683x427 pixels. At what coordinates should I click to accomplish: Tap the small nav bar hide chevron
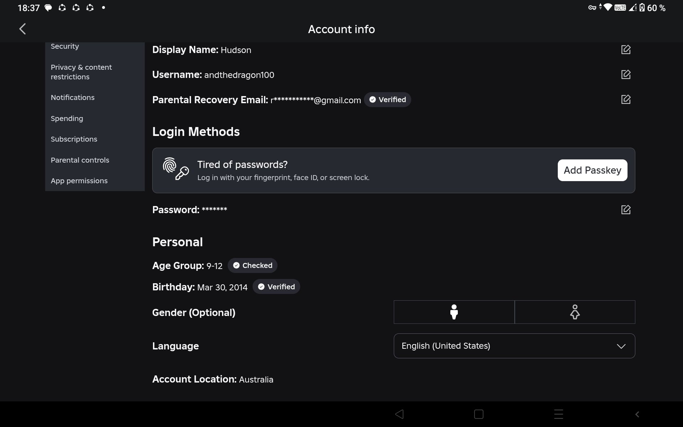coord(637,414)
